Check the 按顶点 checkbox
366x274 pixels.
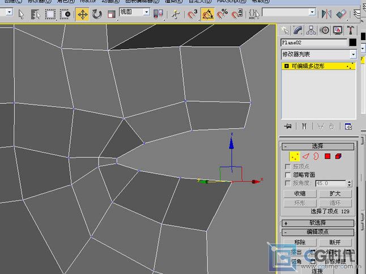pos(288,167)
